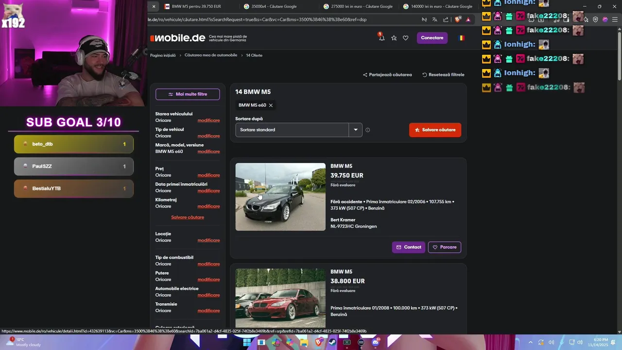The width and height of the screenshot is (622, 350).
Task: Open the Windows Start menu
Action: point(247,342)
